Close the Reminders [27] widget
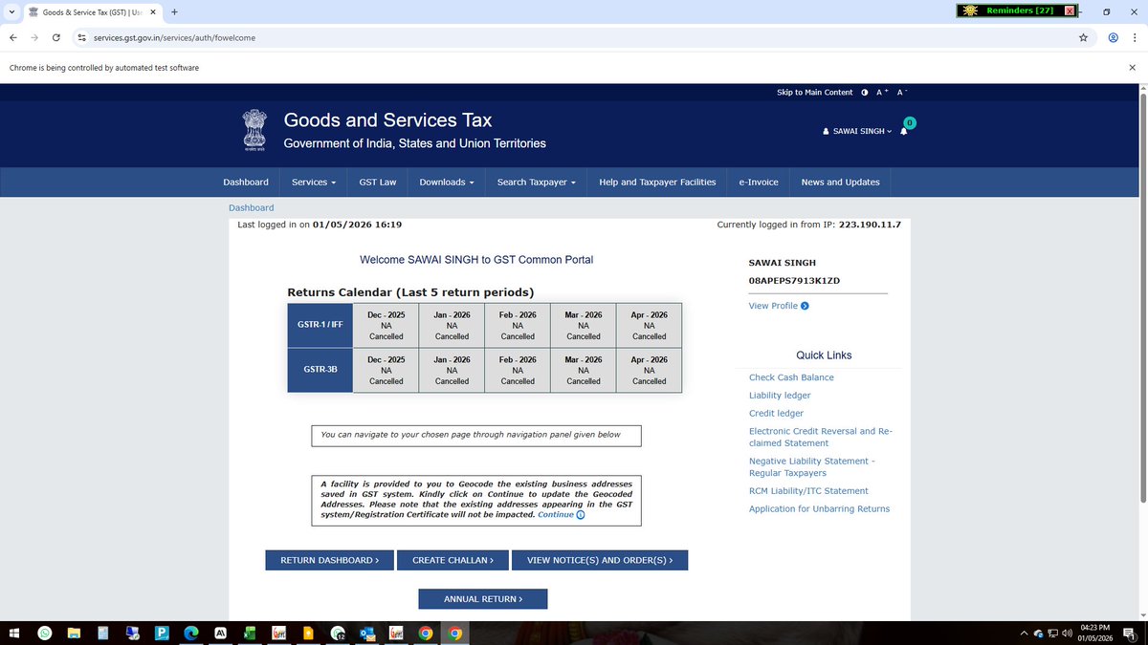 click(1070, 11)
